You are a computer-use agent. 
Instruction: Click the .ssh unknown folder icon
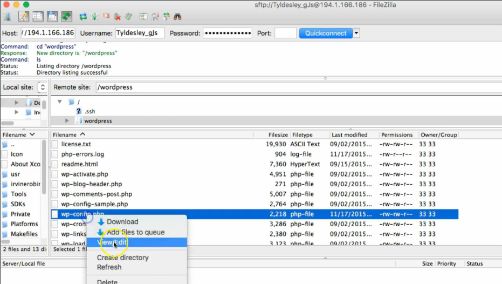78,111
